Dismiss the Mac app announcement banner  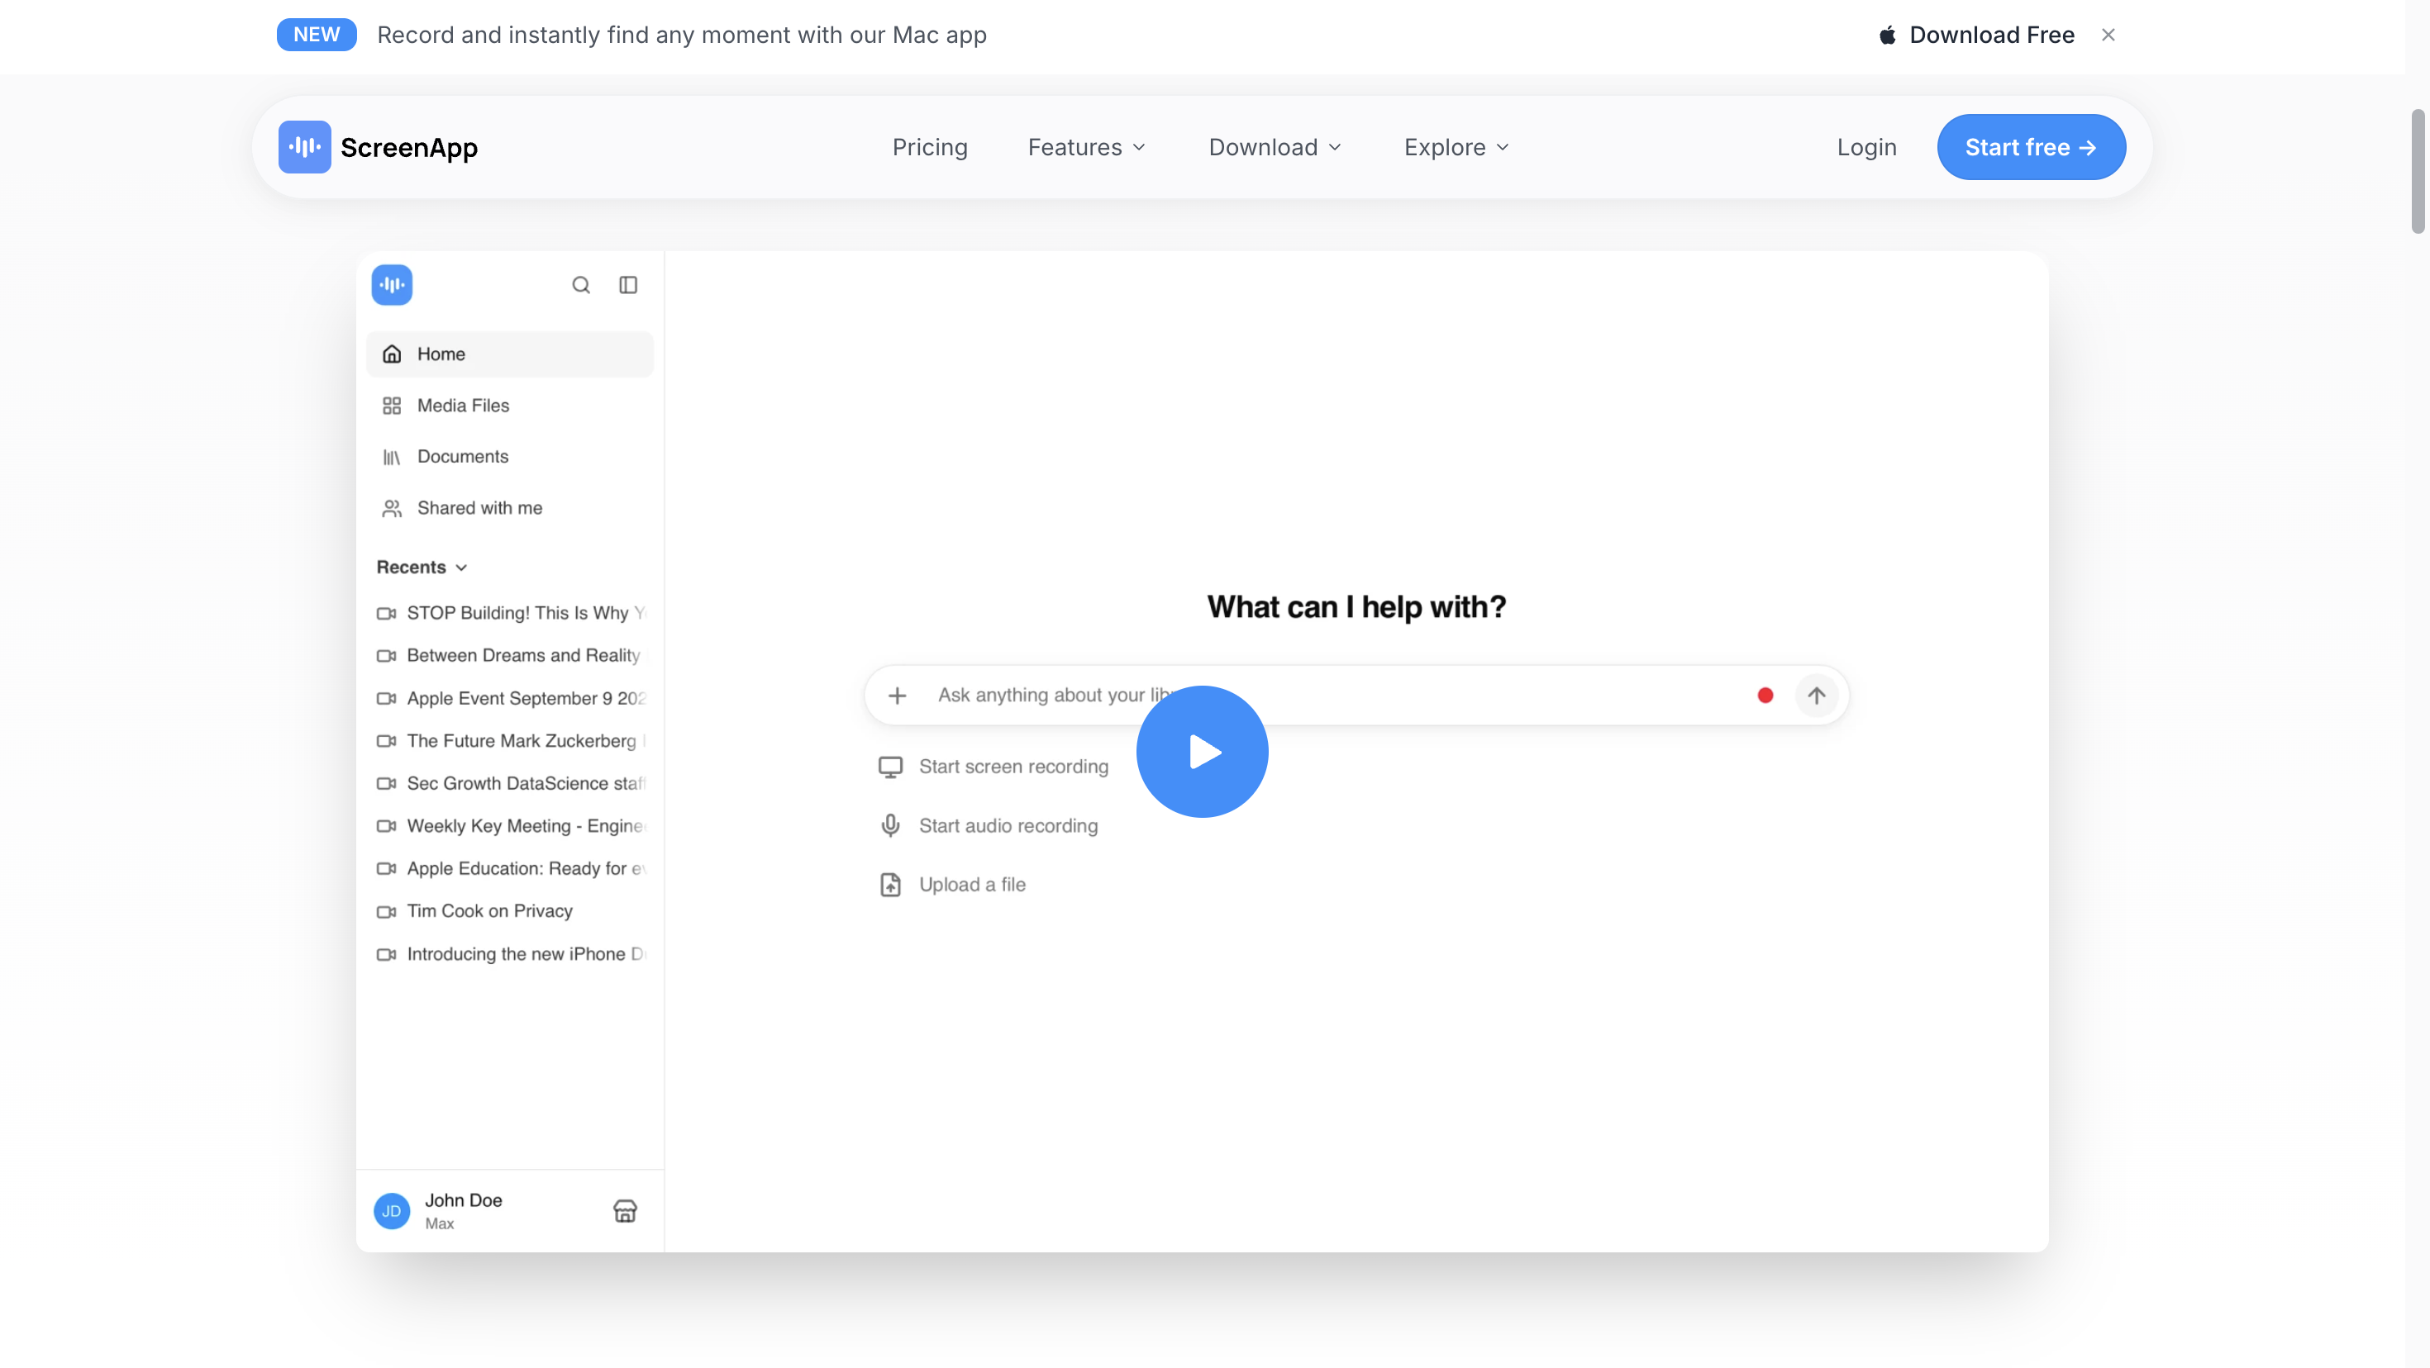coord(2108,35)
